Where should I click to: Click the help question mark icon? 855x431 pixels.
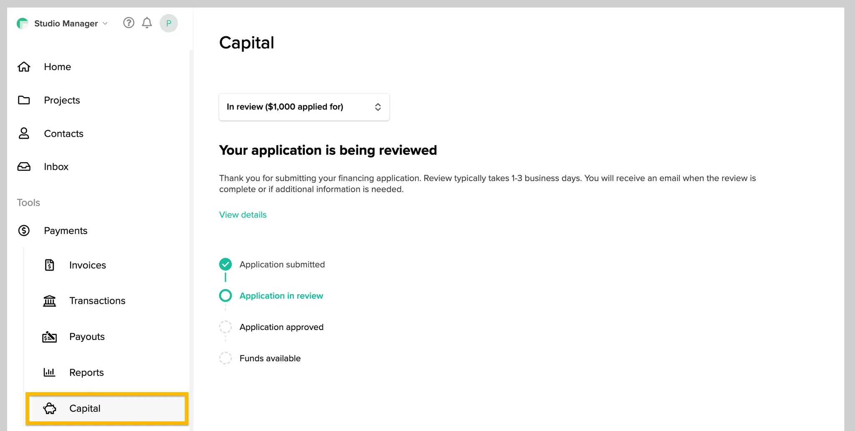(x=129, y=23)
